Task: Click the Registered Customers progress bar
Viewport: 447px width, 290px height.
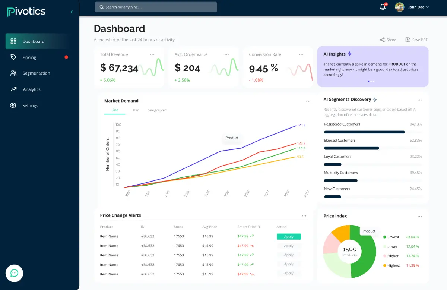Action: [x=364, y=132]
